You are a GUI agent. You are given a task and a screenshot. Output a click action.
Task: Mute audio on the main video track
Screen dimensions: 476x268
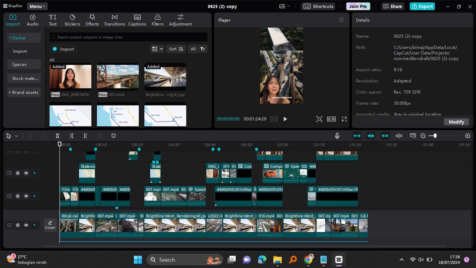[35, 225]
